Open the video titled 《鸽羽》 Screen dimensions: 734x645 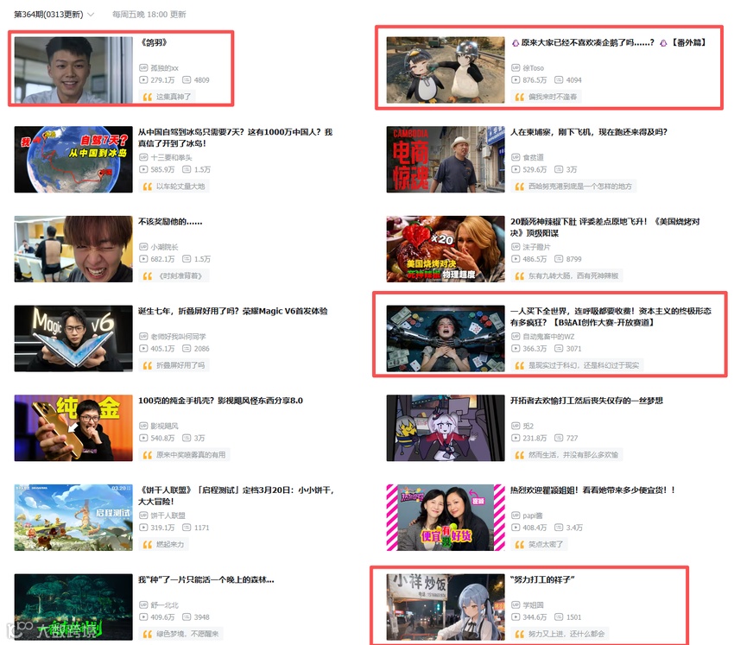(154, 42)
